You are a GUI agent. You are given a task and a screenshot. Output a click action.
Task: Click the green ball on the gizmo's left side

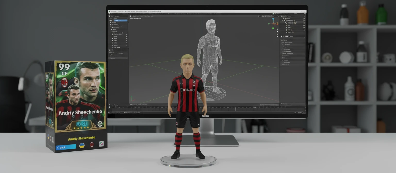[269, 24]
